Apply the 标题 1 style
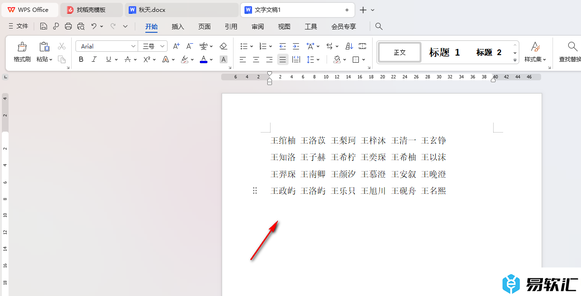The width and height of the screenshot is (581, 296). click(444, 52)
